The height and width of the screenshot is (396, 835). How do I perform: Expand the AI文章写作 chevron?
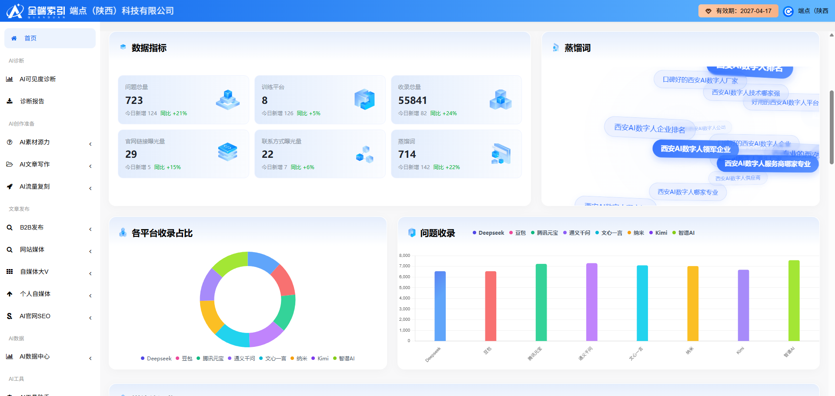[x=90, y=166]
